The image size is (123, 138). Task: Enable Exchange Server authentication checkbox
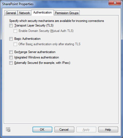(x=11, y=52)
